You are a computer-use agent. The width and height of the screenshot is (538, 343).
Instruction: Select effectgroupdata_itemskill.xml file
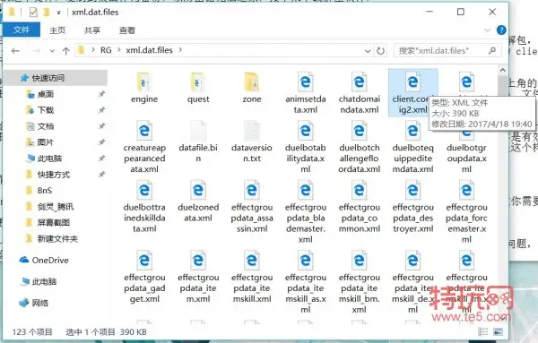(251, 277)
